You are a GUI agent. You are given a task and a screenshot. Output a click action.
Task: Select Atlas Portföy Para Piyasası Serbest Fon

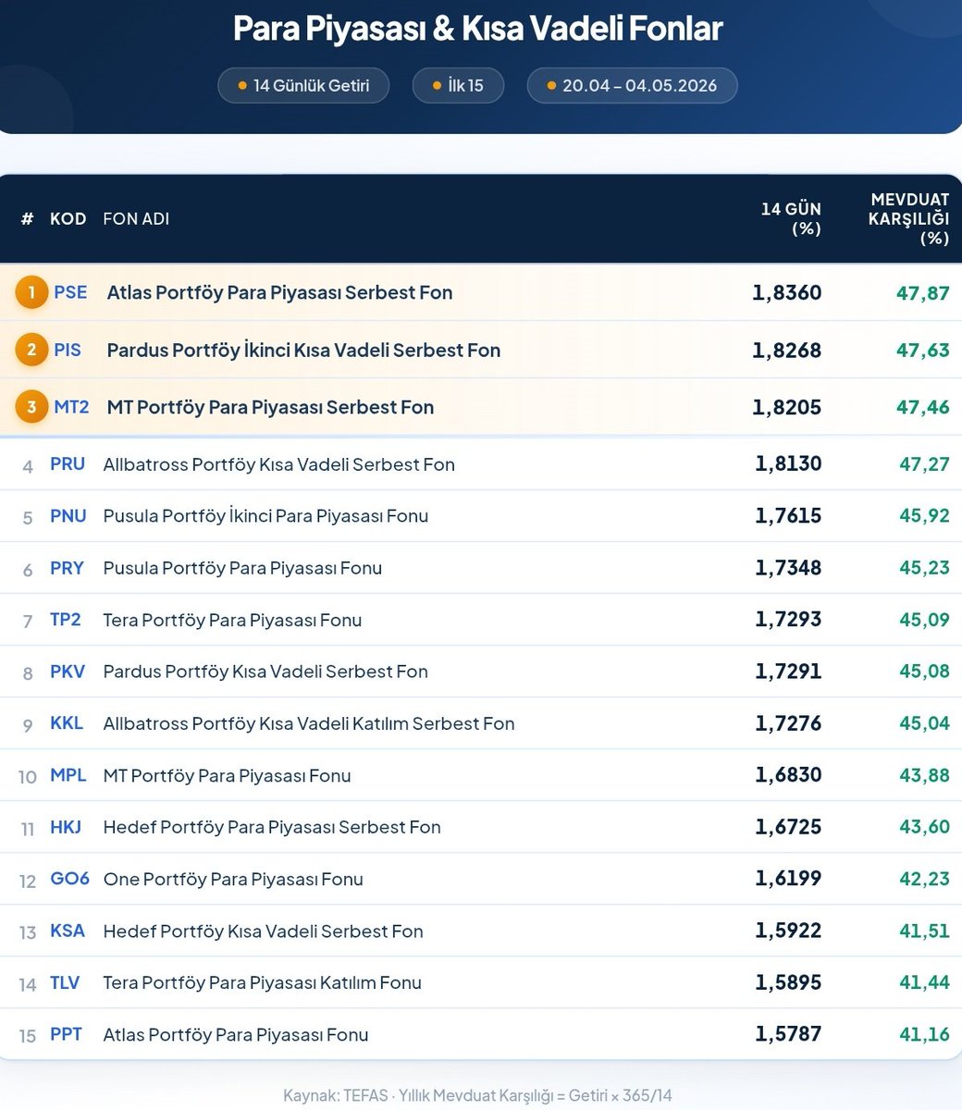pyautogui.click(x=280, y=293)
